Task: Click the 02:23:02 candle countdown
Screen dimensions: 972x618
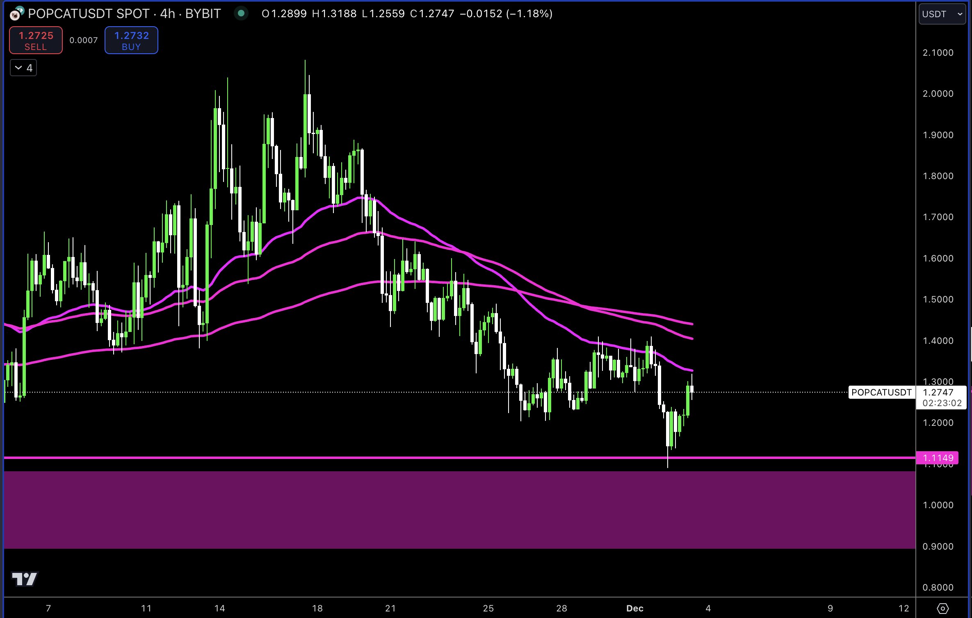Action: click(x=942, y=403)
